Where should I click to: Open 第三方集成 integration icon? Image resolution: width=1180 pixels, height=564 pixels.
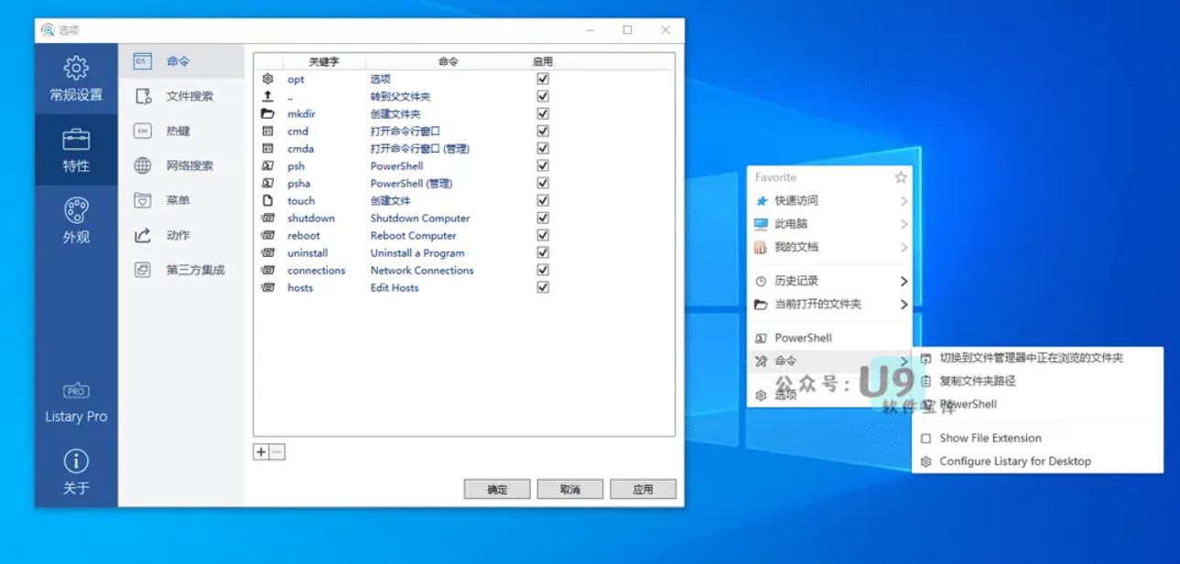(x=144, y=271)
